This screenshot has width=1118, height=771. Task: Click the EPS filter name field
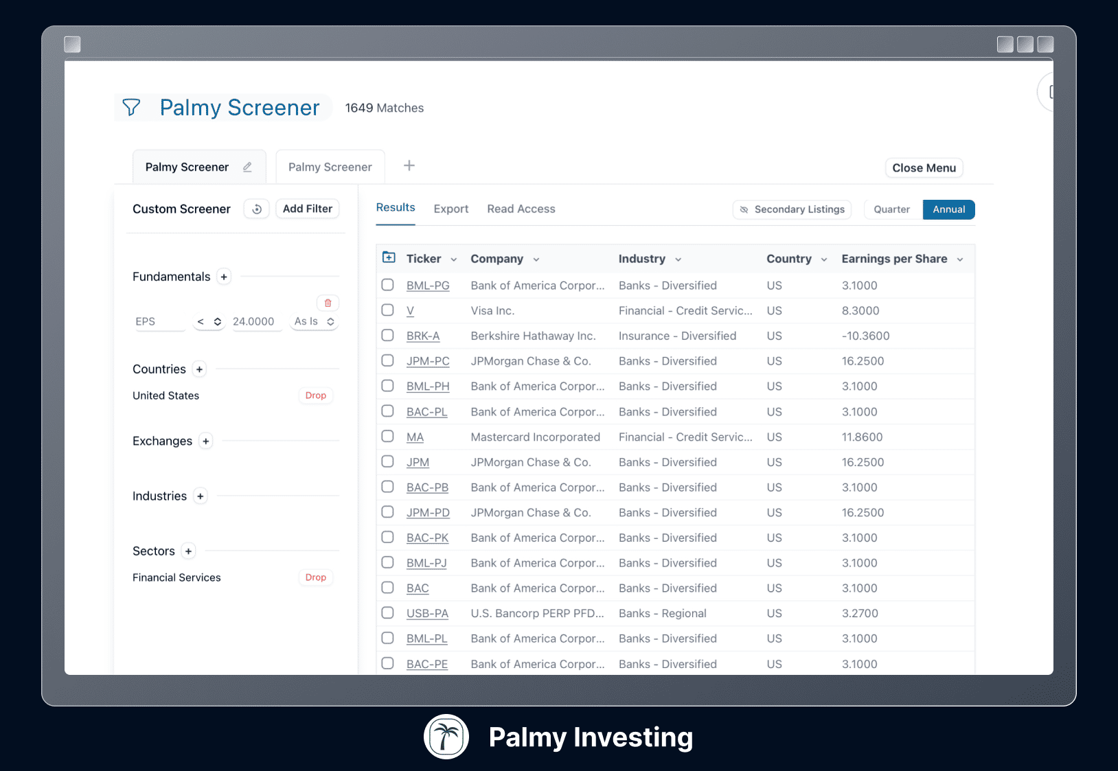tap(159, 321)
